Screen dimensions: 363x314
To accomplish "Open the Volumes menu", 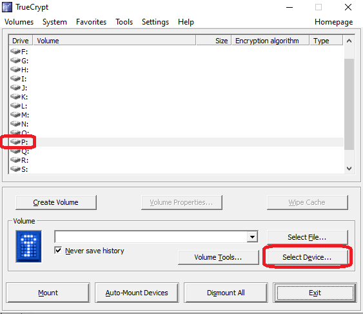I will pos(19,22).
